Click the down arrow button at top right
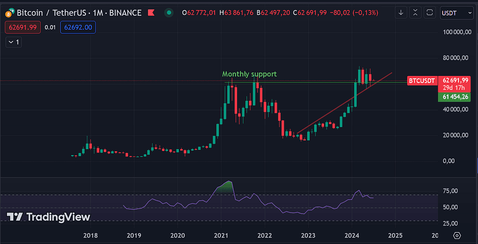 [x=401, y=12]
